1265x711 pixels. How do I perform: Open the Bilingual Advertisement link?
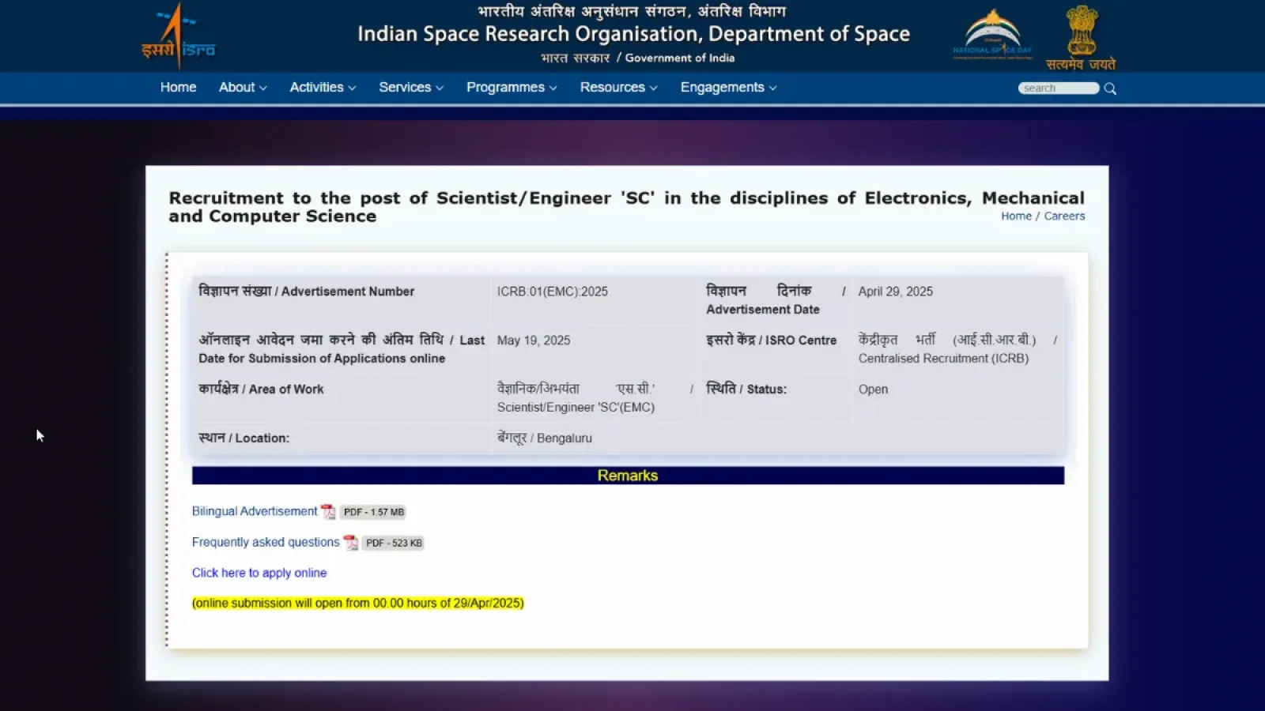pyautogui.click(x=255, y=511)
